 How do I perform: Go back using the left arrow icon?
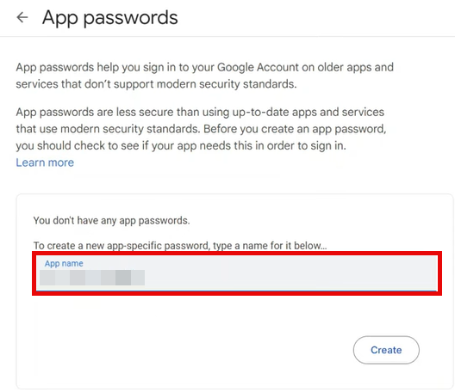(x=22, y=17)
